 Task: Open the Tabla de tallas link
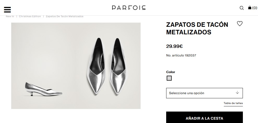[x=233, y=103]
